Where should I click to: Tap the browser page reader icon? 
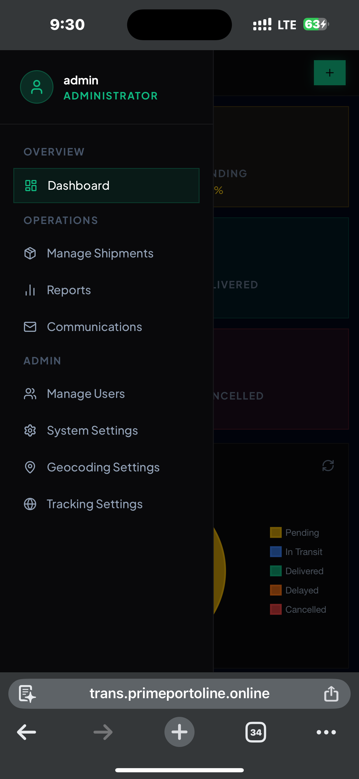[x=27, y=694]
